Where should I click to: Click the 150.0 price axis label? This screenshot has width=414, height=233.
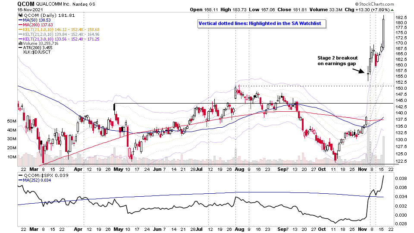click(401, 88)
